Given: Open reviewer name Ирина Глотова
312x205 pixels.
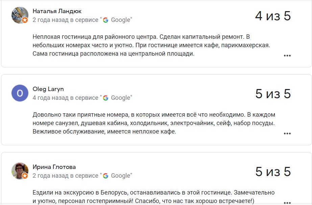Looking at the screenshot, I should click(54, 167).
